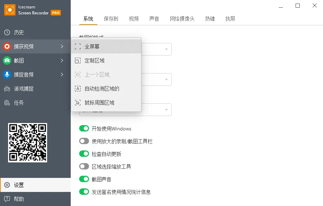Open the 网络摄像头 tab
323x206 pixels.
click(x=182, y=19)
